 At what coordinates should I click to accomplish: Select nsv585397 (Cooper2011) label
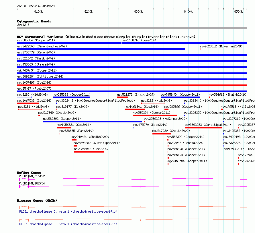click(x=186, y=137)
